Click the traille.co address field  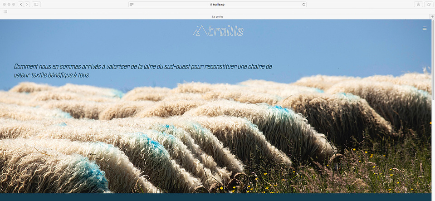(x=217, y=5)
